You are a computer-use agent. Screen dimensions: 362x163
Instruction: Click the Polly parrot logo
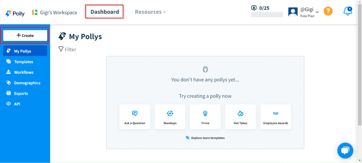pyautogui.click(x=15, y=13)
